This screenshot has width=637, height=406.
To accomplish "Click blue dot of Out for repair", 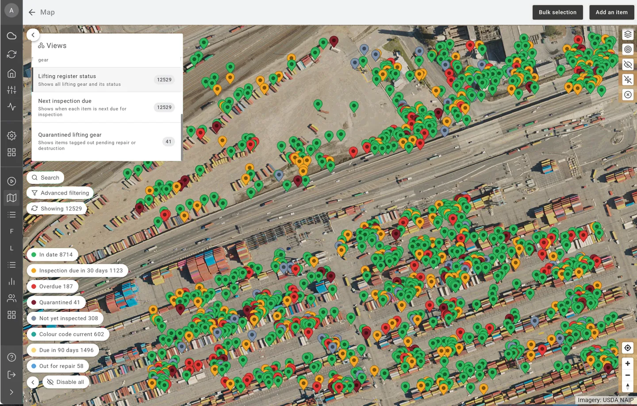I will [x=34, y=366].
